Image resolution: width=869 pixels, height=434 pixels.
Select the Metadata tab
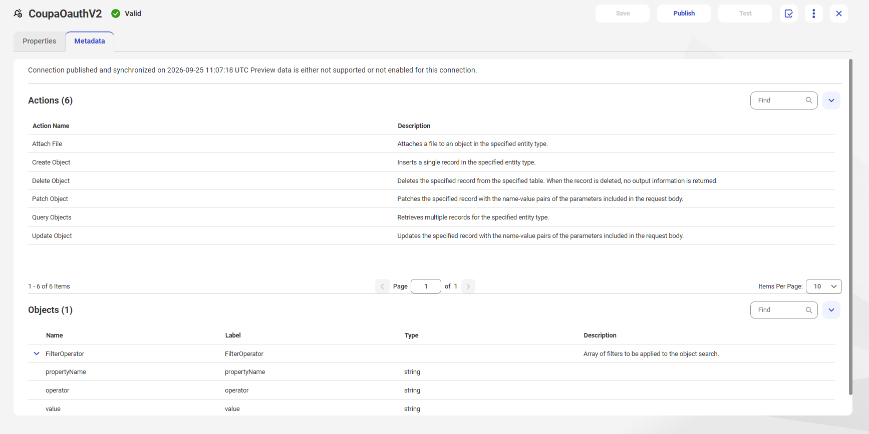click(x=90, y=41)
